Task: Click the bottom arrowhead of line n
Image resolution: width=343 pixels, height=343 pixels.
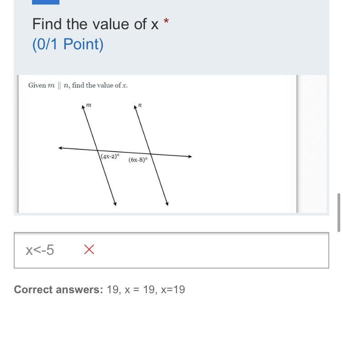Action: pyautogui.click(x=167, y=204)
